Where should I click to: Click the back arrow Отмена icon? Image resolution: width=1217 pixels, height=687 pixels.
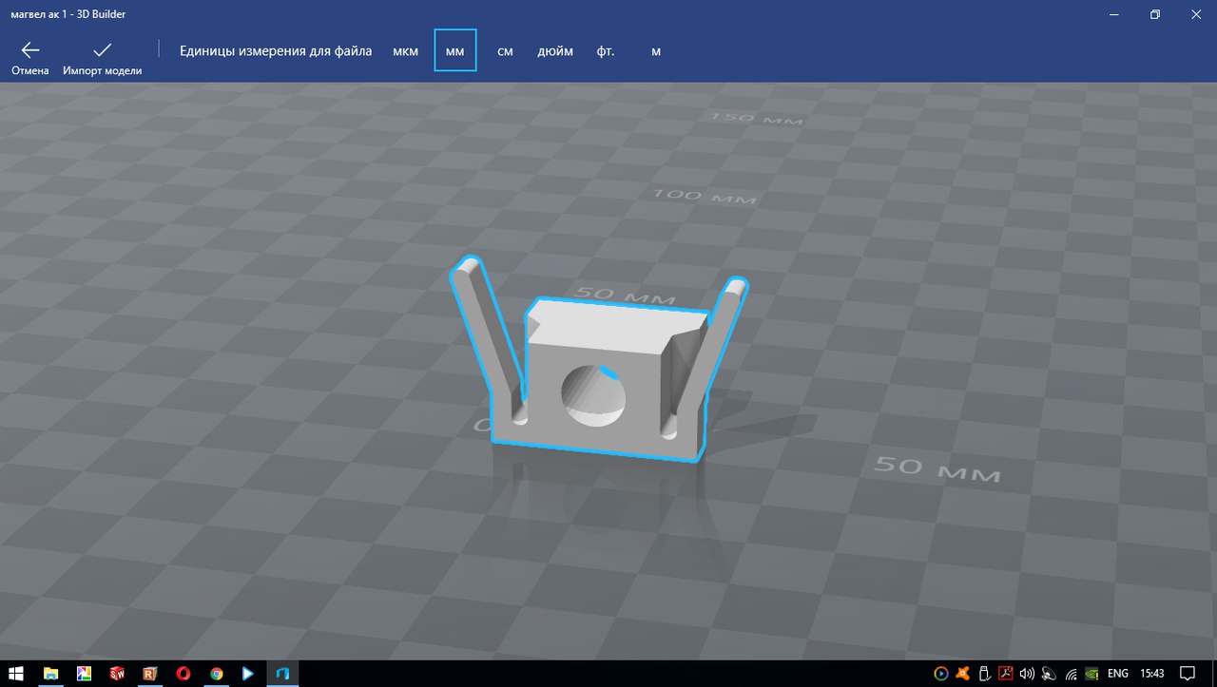(x=30, y=51)
